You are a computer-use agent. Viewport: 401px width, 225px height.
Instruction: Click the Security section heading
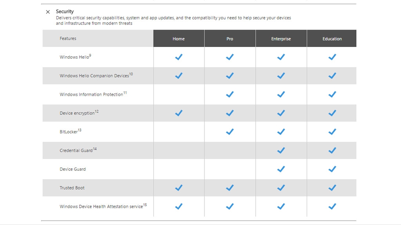tap(64, 11)
